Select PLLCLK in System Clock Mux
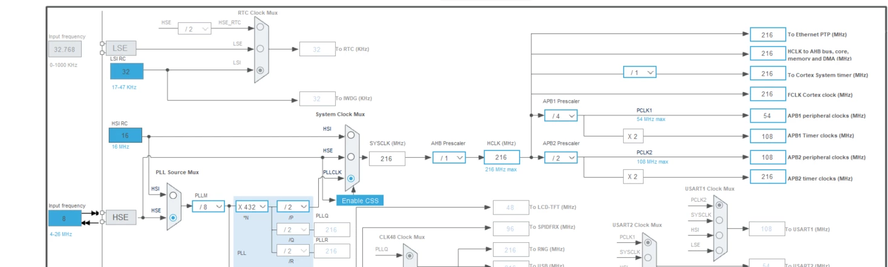 point(351,179)
